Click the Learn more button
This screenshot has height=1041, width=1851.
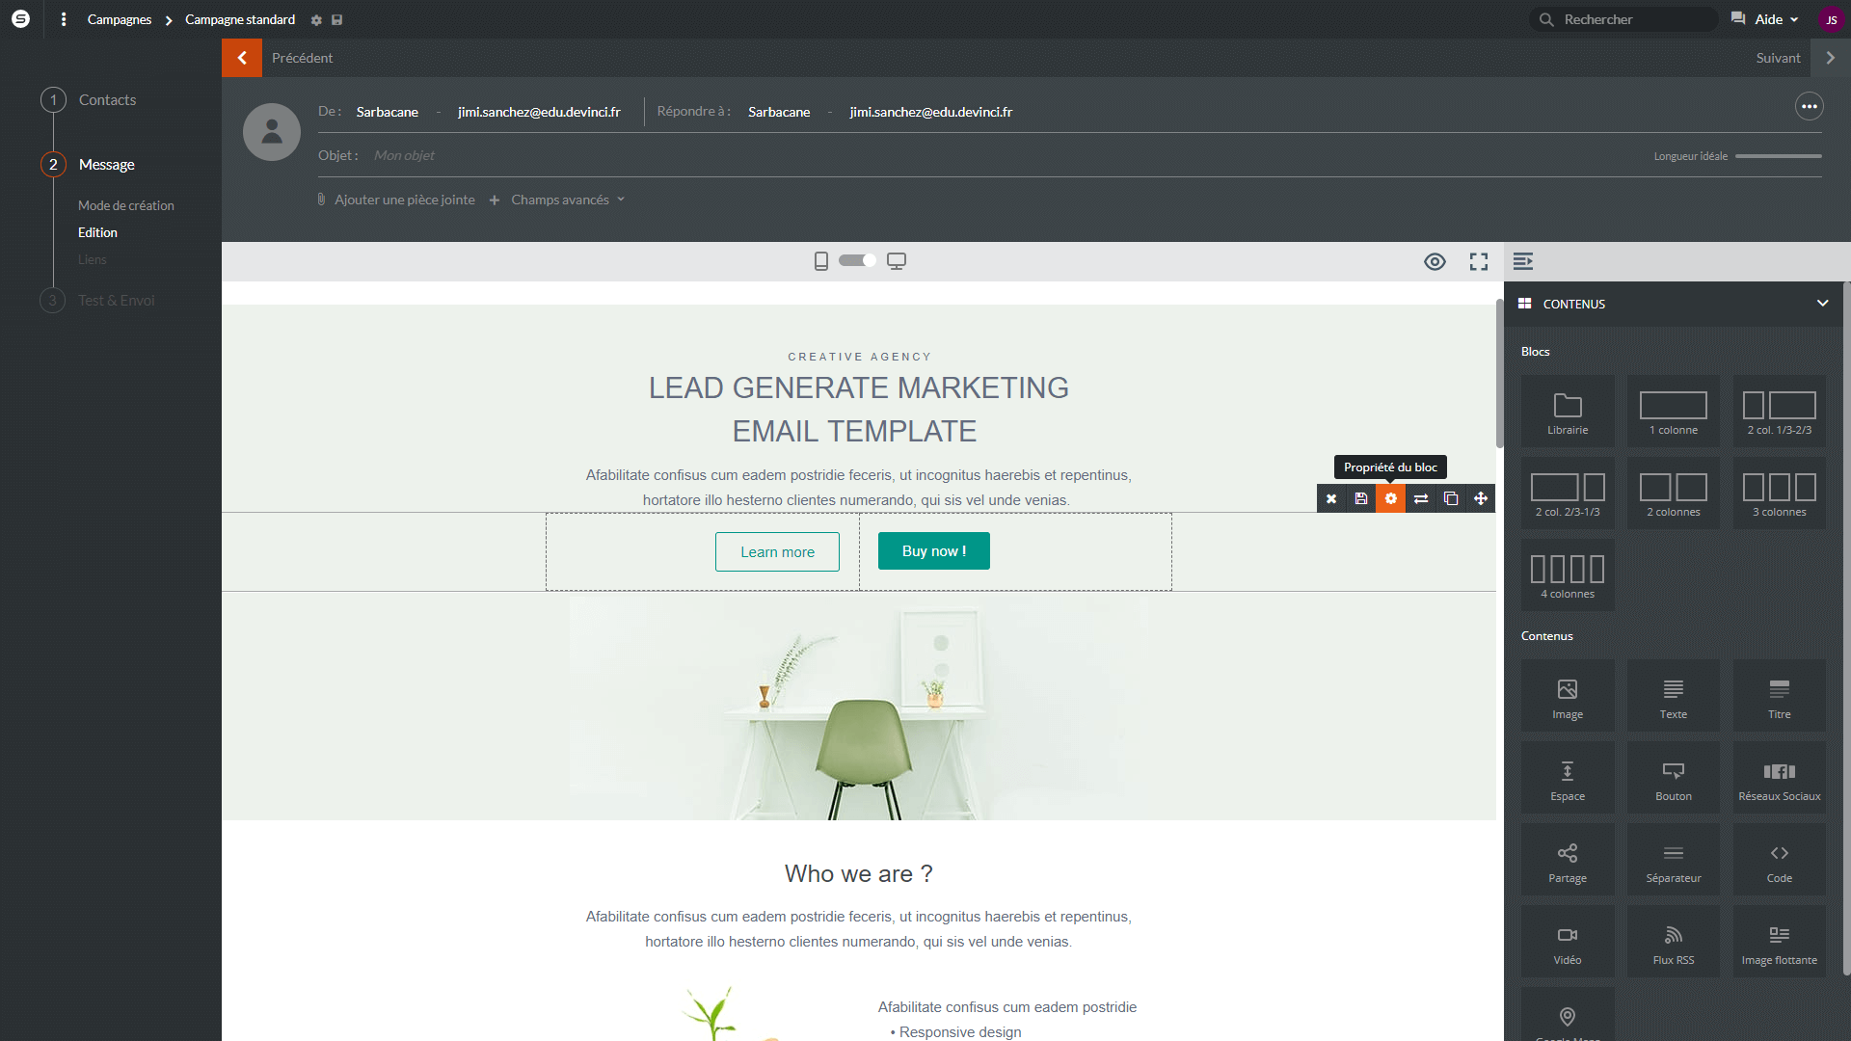point(777,551)
